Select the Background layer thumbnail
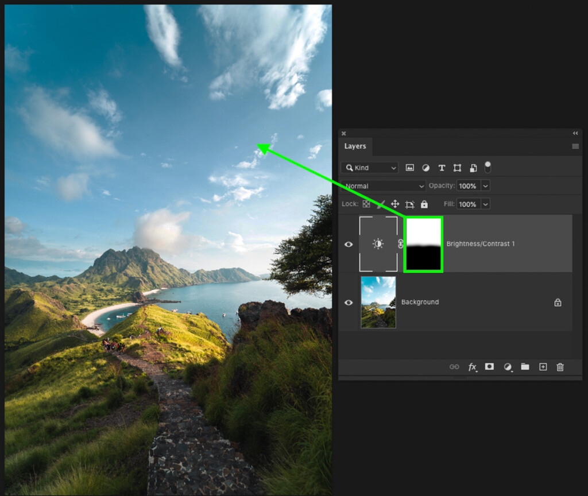Image resolution: width=588 pixels, height=496 pixels. click(378, 302)
